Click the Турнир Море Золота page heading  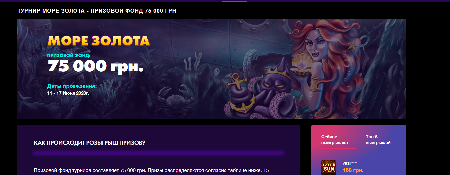[x=97, y=11]
